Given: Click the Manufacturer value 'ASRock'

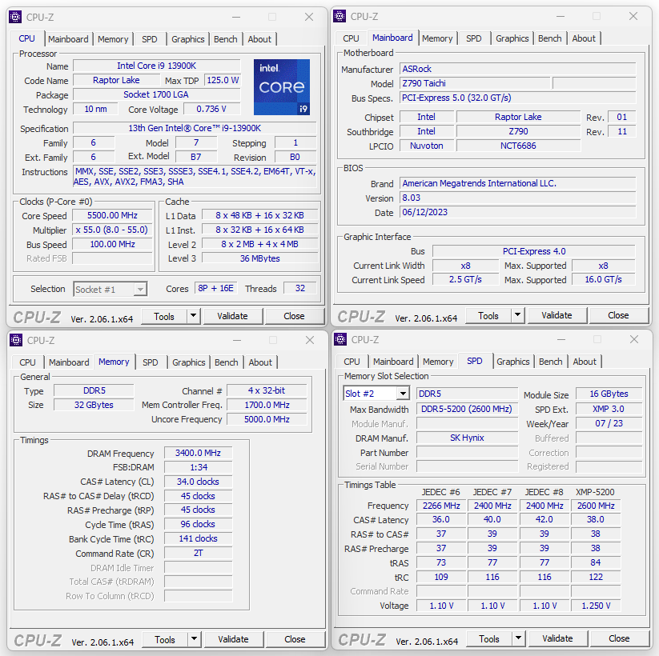Looking at the screenshot, I should 518,69.
